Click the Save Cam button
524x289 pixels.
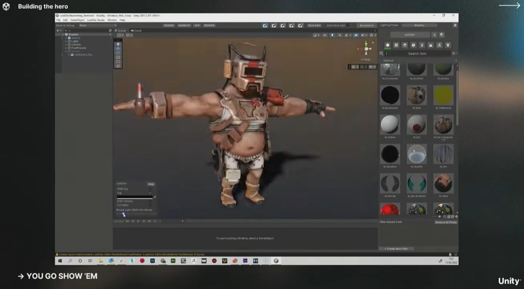point(314,25)
